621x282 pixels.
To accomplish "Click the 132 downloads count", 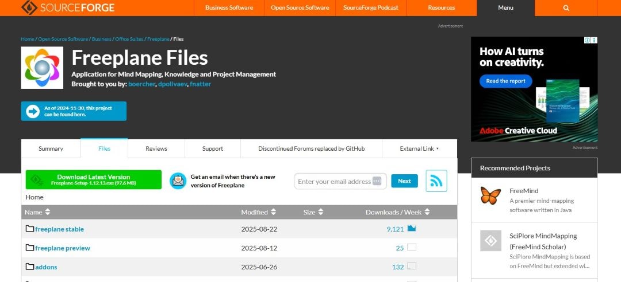I will coord(398,267).
